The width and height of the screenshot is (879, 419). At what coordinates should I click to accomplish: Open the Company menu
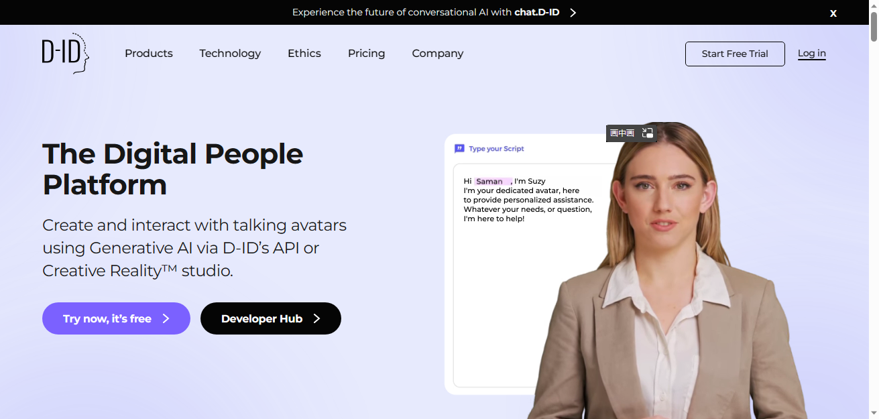[438, 53]
